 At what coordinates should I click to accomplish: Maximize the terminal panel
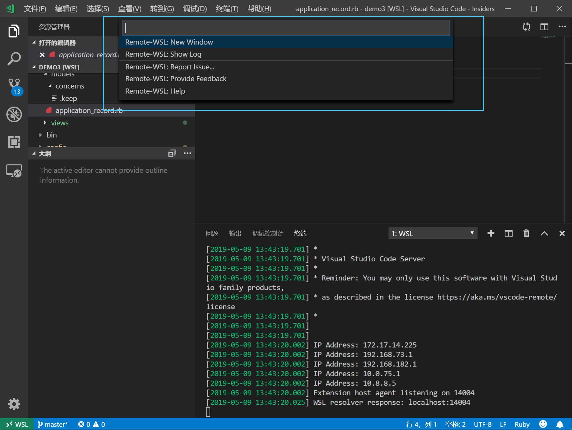point(544,233)
